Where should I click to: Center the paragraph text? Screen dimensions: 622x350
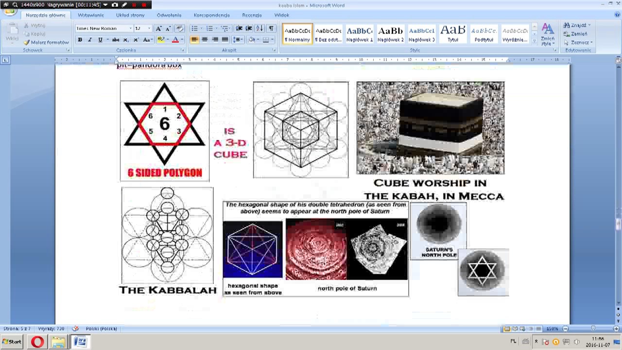(x=205, y=40)
